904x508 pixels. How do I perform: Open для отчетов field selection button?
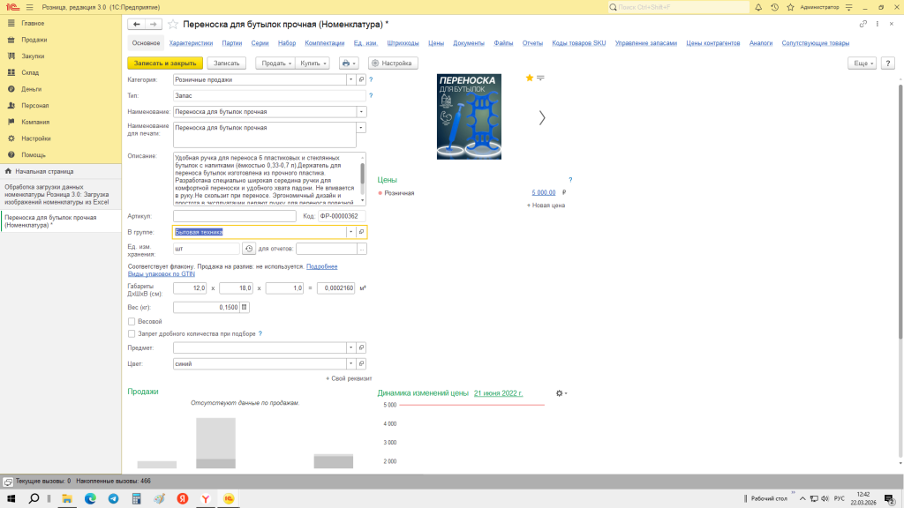(361, 249)
